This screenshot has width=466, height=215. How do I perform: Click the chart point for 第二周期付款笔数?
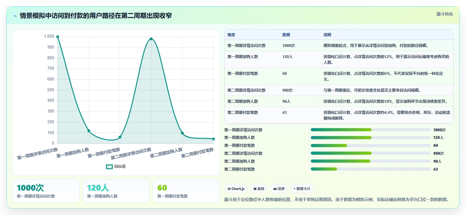point(214,139)
